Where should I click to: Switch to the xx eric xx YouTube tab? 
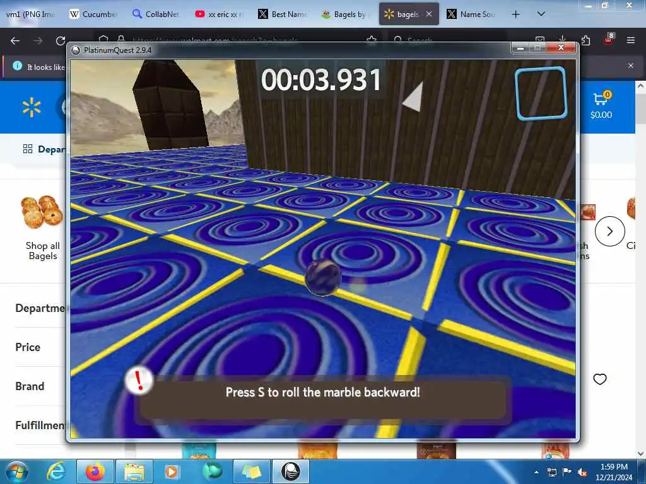[220, 14]
